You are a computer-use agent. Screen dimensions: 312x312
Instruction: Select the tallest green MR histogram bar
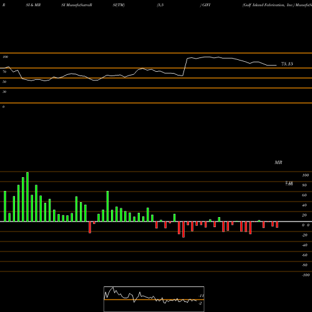click(x=27, y=197)
